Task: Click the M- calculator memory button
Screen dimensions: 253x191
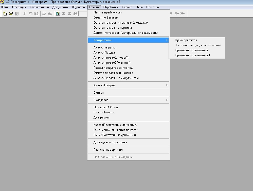Action: (x=183, y=13)
